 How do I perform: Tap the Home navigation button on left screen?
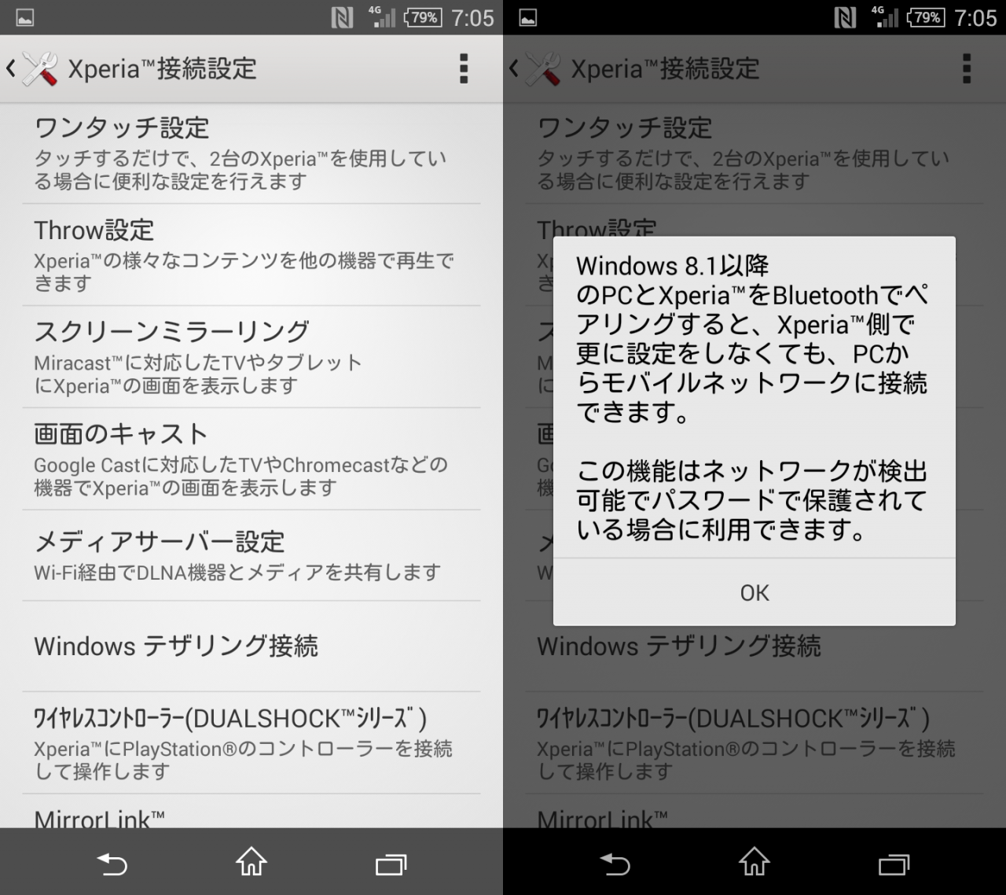click(x=251, y=862)
